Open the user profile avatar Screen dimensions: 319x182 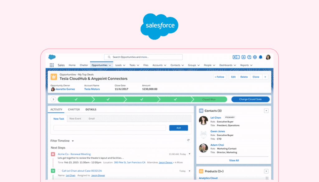tap(268, 57)
